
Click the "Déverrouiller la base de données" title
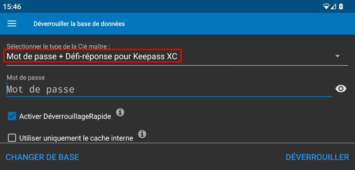tap(79, 23)
